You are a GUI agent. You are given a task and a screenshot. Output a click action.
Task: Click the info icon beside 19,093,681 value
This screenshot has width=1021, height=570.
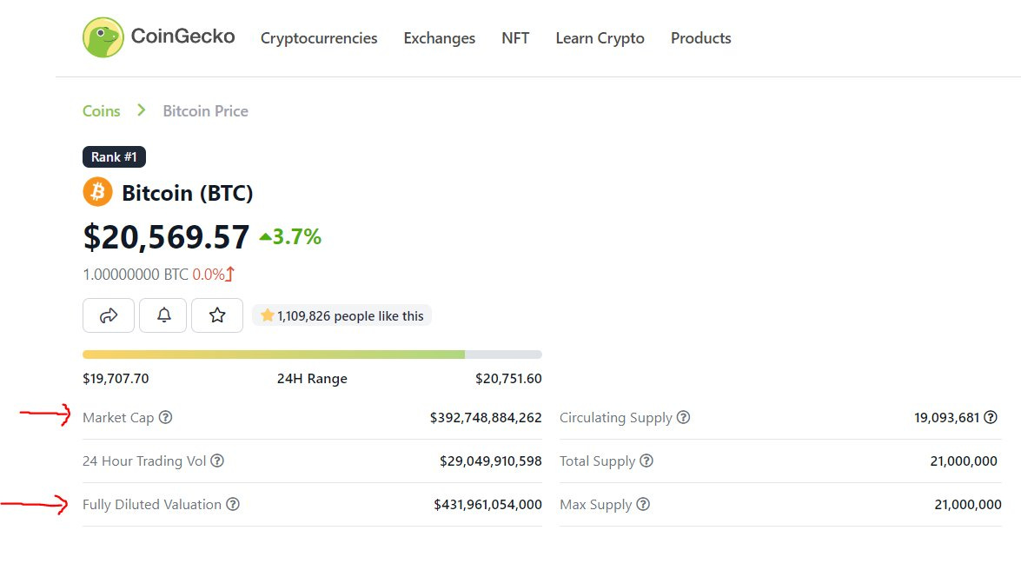point(991,417)
